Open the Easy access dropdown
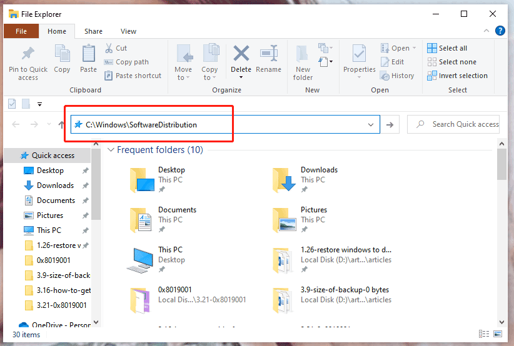 (x=325, y=62)
